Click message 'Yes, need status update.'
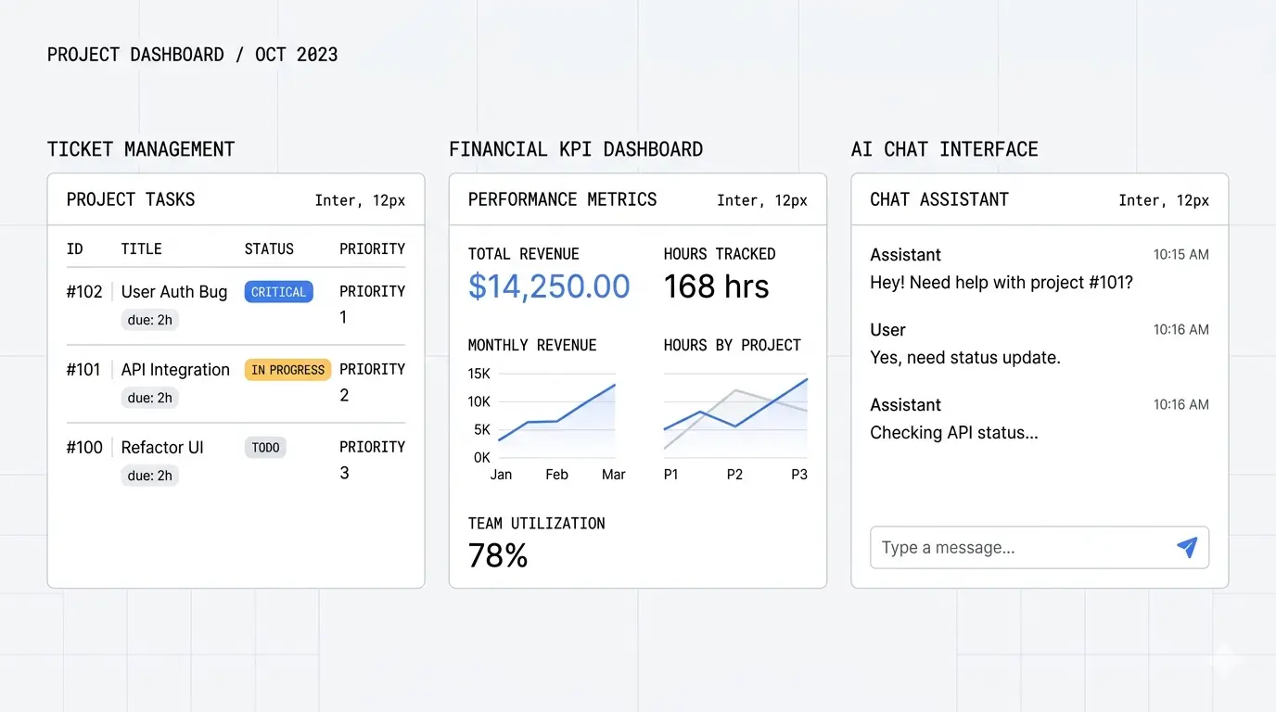The image size is (1276, 712). [x=965, y=357]
